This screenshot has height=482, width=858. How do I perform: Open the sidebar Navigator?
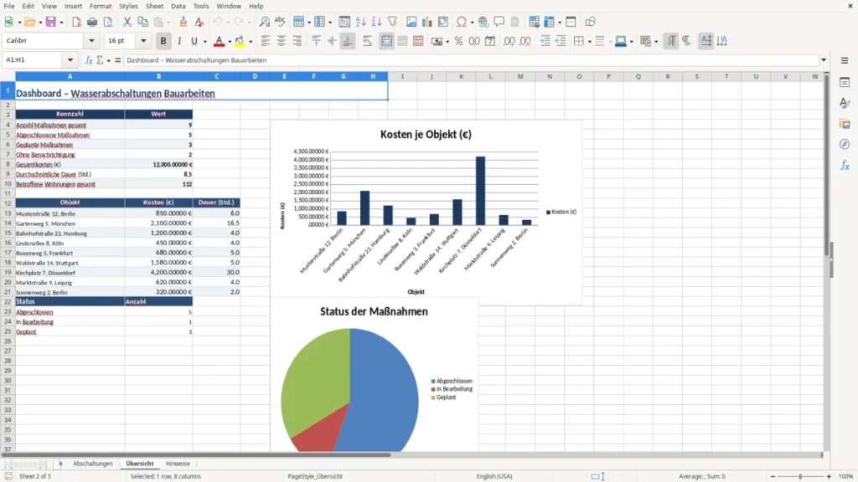pos(845,144)
